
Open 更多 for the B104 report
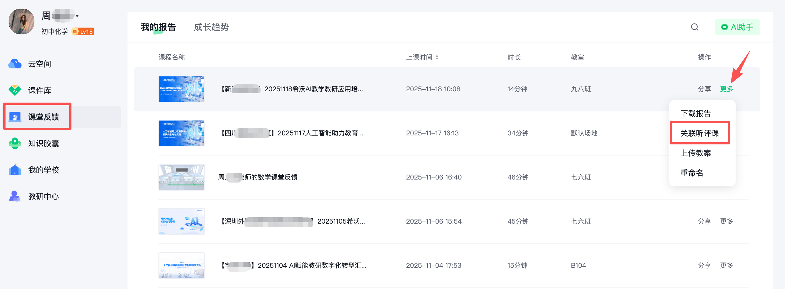(726, 265)
